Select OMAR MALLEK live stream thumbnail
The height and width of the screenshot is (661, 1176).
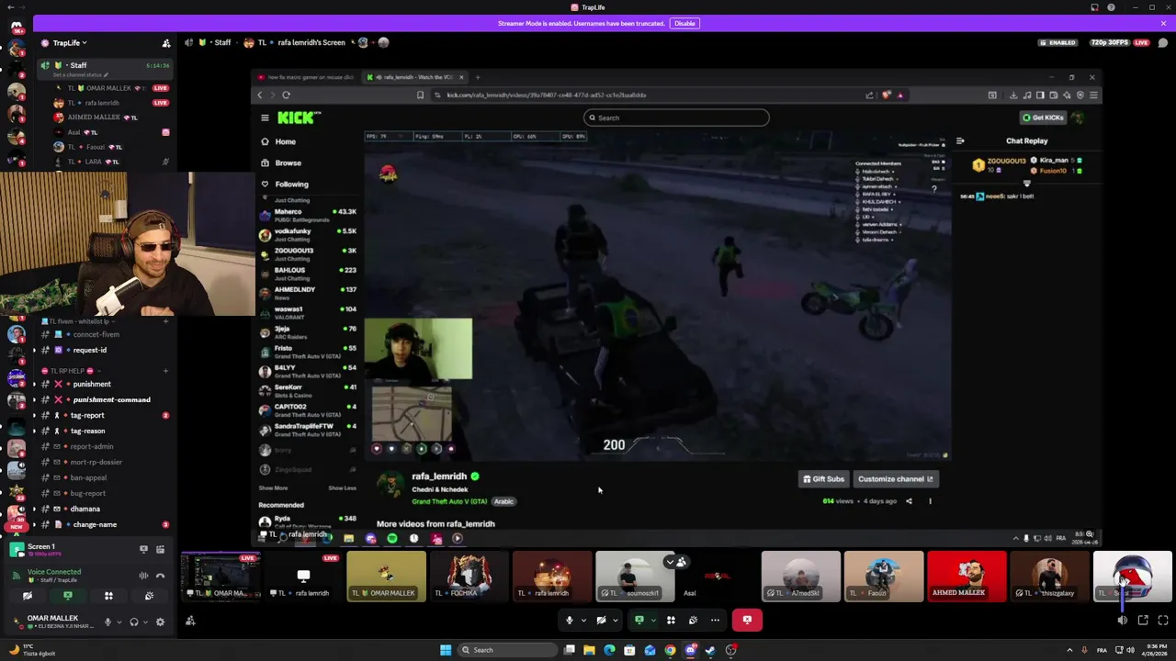click(220, 576)
